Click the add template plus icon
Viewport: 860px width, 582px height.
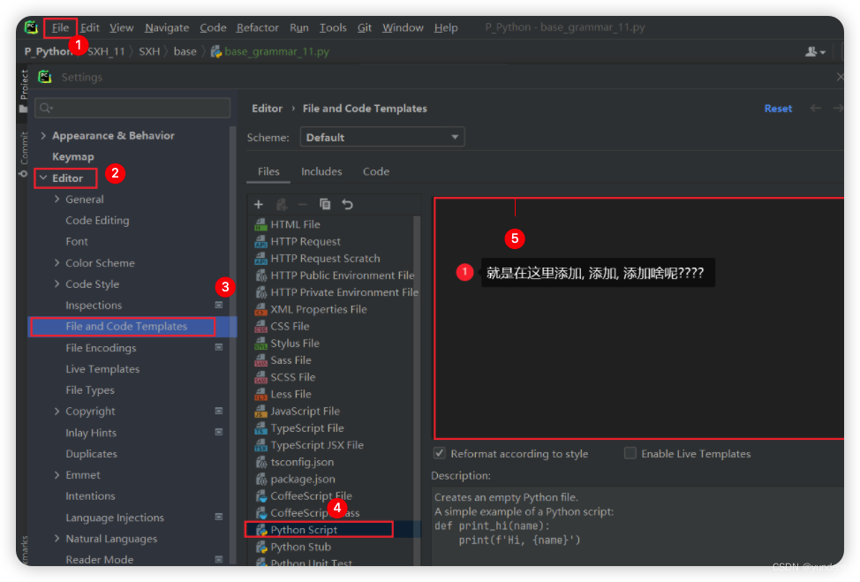coord(259,205)
